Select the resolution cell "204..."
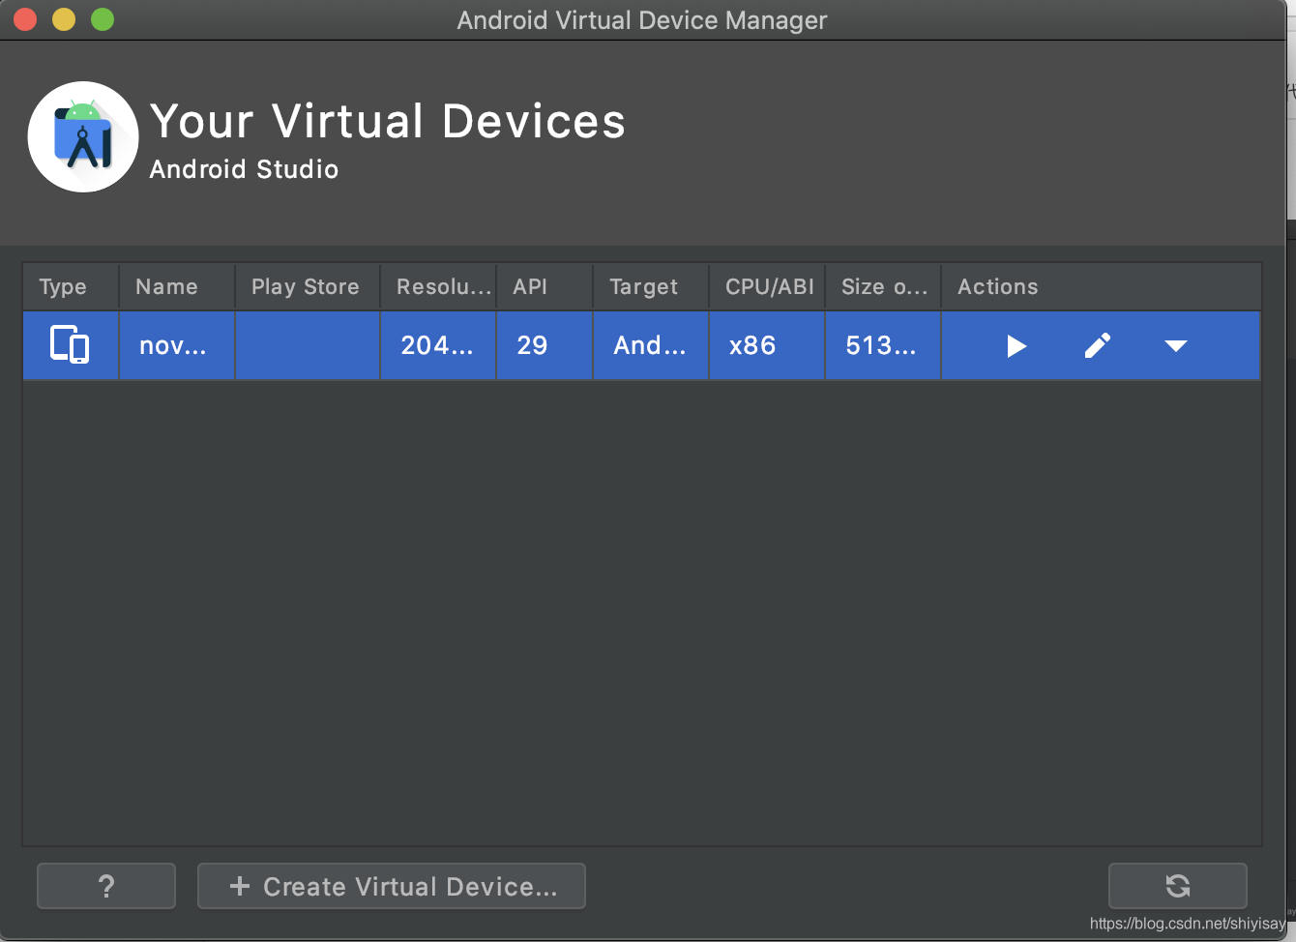1296x942 pixels. click(x=438, y=345)
